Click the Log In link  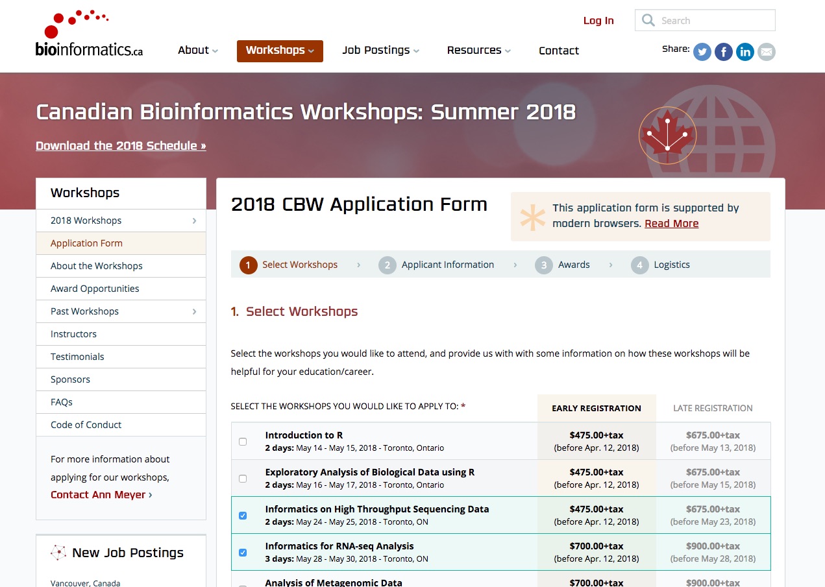click(598, 21)
